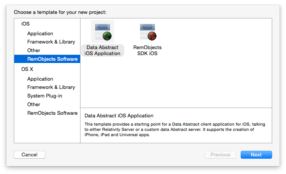The height and width of the screenshot is (174, 286).
Task: Click the disabled Previous button
Action: pos(220,154)
